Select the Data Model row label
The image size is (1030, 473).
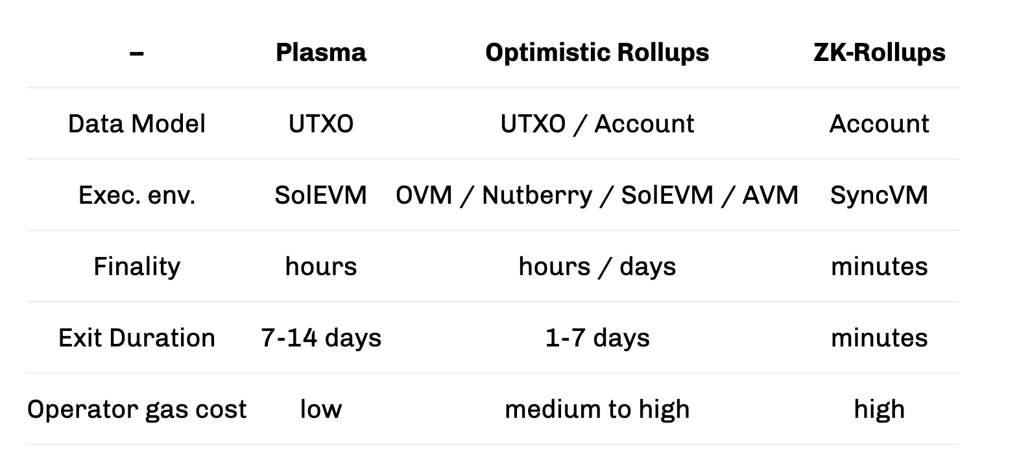coord(137,124)
